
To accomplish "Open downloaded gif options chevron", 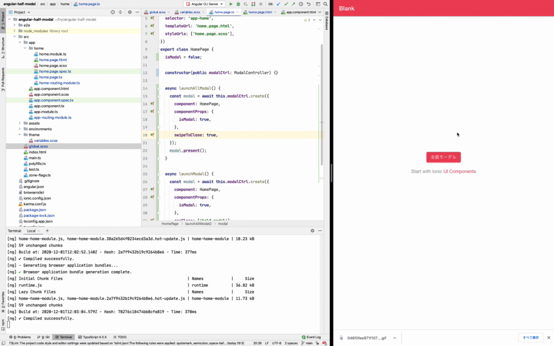I will [394, 338].
